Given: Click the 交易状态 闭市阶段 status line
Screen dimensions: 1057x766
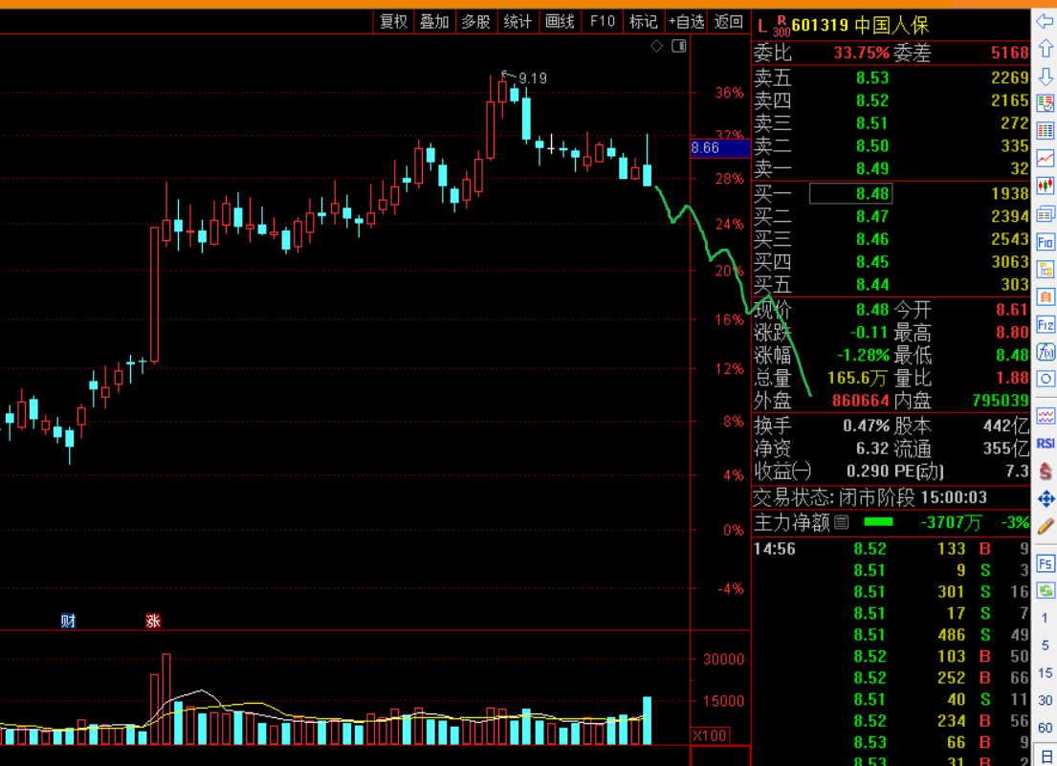Looking at the screenshot, I should pos(870,498).
